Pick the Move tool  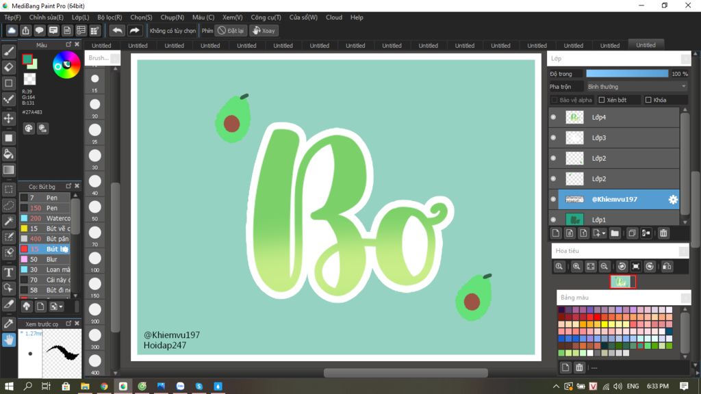coord(8,118)
